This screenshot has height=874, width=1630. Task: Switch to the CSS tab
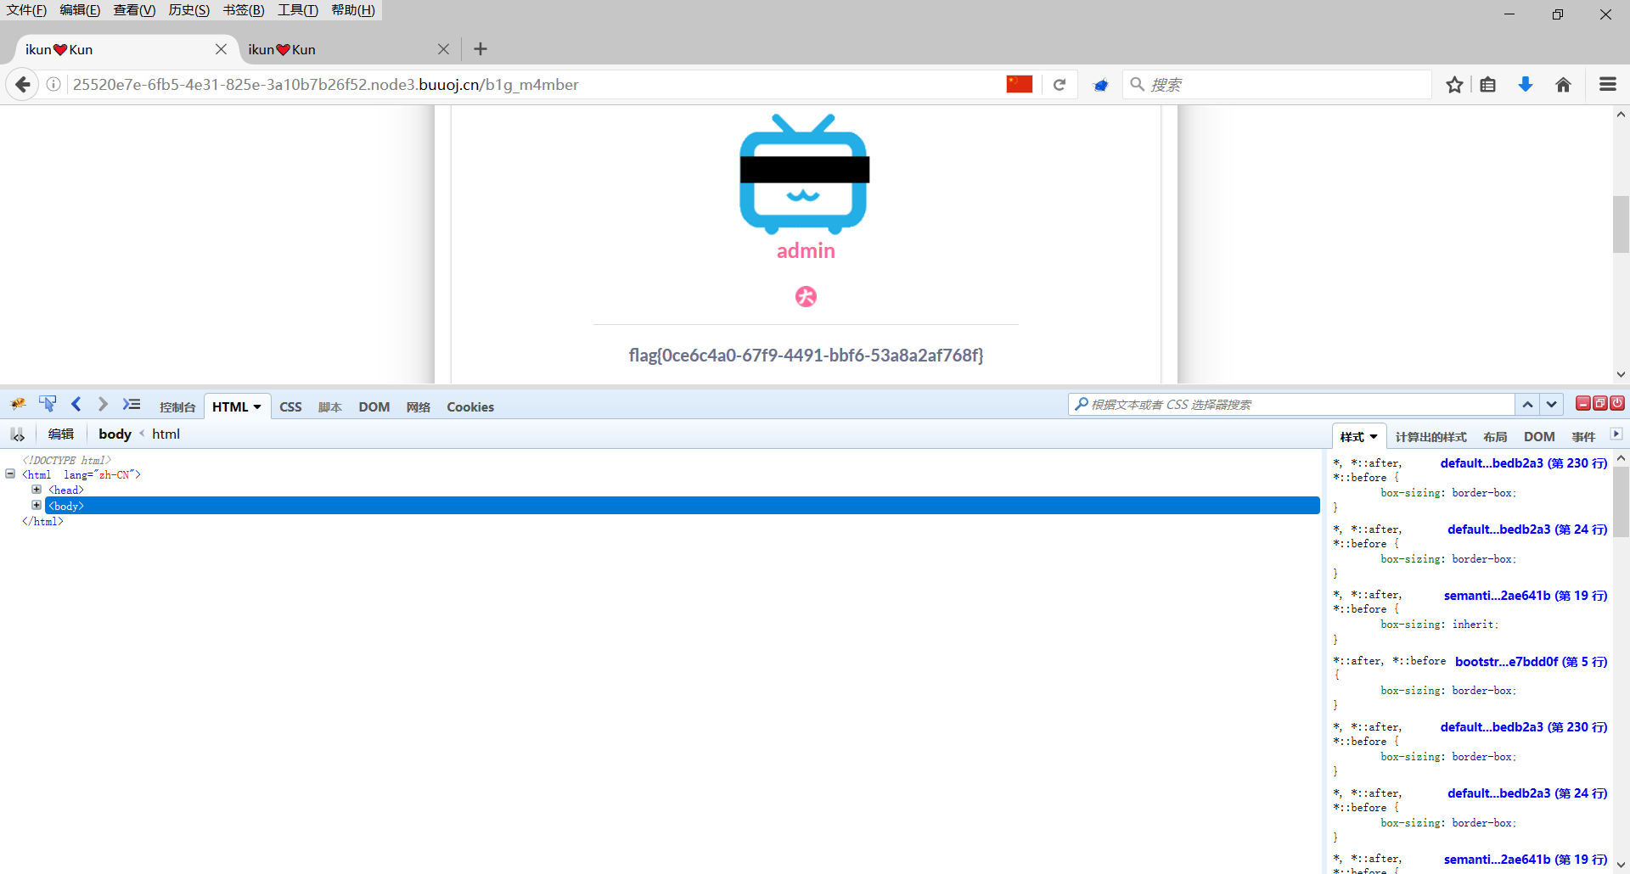click(290, 407)
